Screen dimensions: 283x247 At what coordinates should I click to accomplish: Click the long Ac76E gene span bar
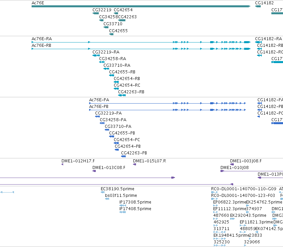click(x=141, y=6)
